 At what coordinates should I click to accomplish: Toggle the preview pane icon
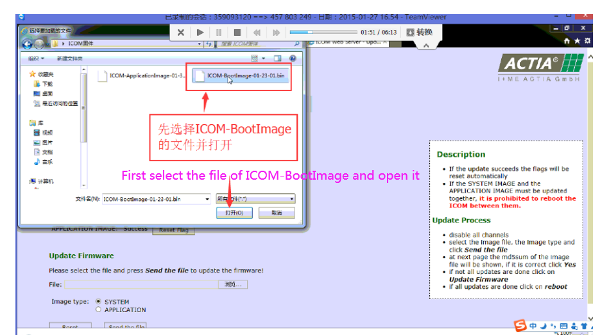(277, 58)
